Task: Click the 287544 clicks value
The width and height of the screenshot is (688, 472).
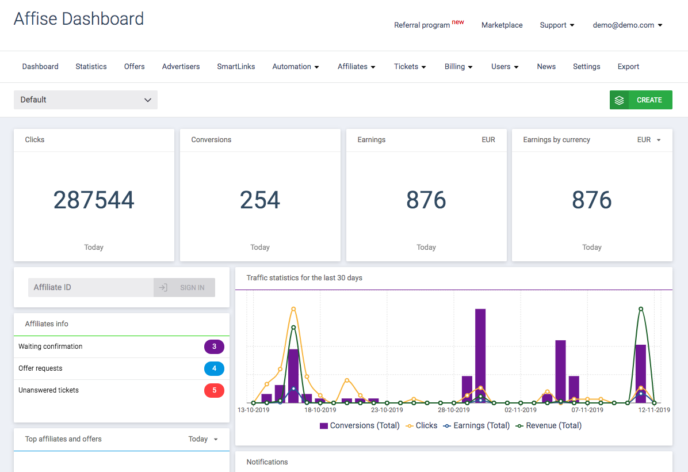Action: (x=94, y=200)
